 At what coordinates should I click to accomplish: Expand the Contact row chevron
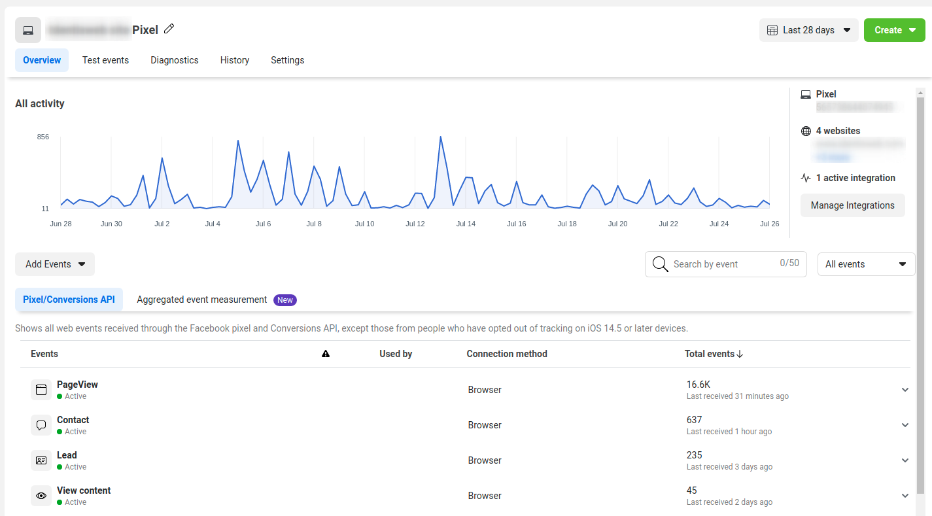[x=905, y=425]
